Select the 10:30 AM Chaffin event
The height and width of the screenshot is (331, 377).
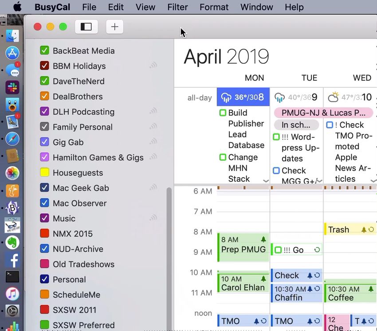(x=296, y=293)
